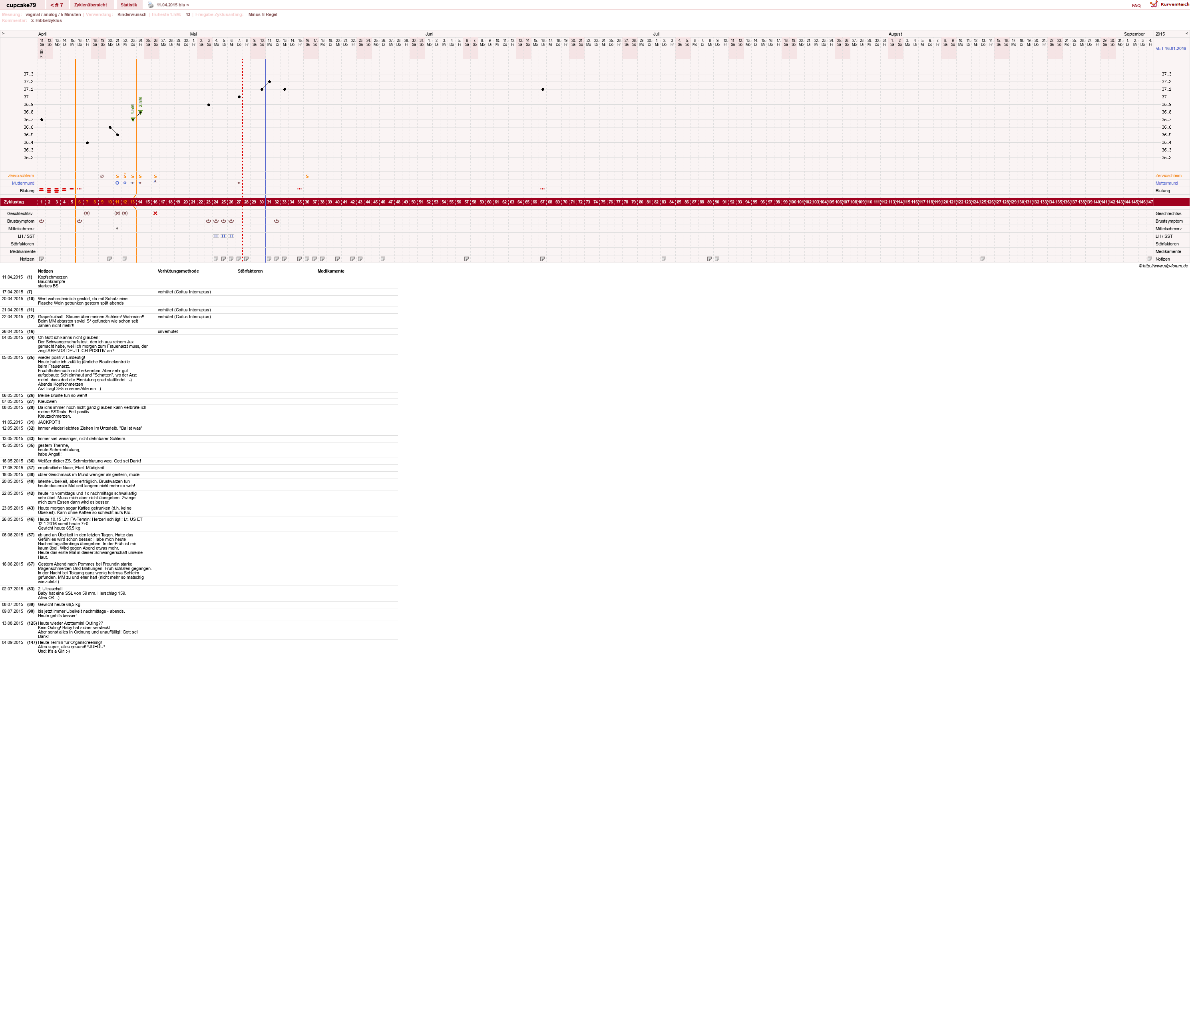Click the temperature point at 37.2 on day 31
The height and width of the screenshot is (1036, 1190).
269,82
